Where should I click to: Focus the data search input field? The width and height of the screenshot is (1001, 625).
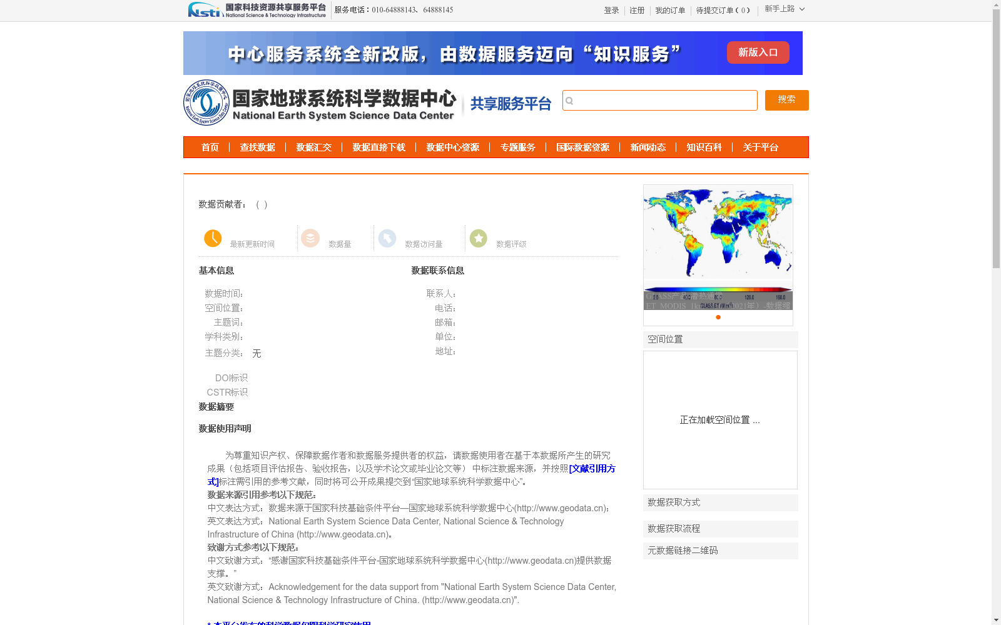[x=660, y=101]
